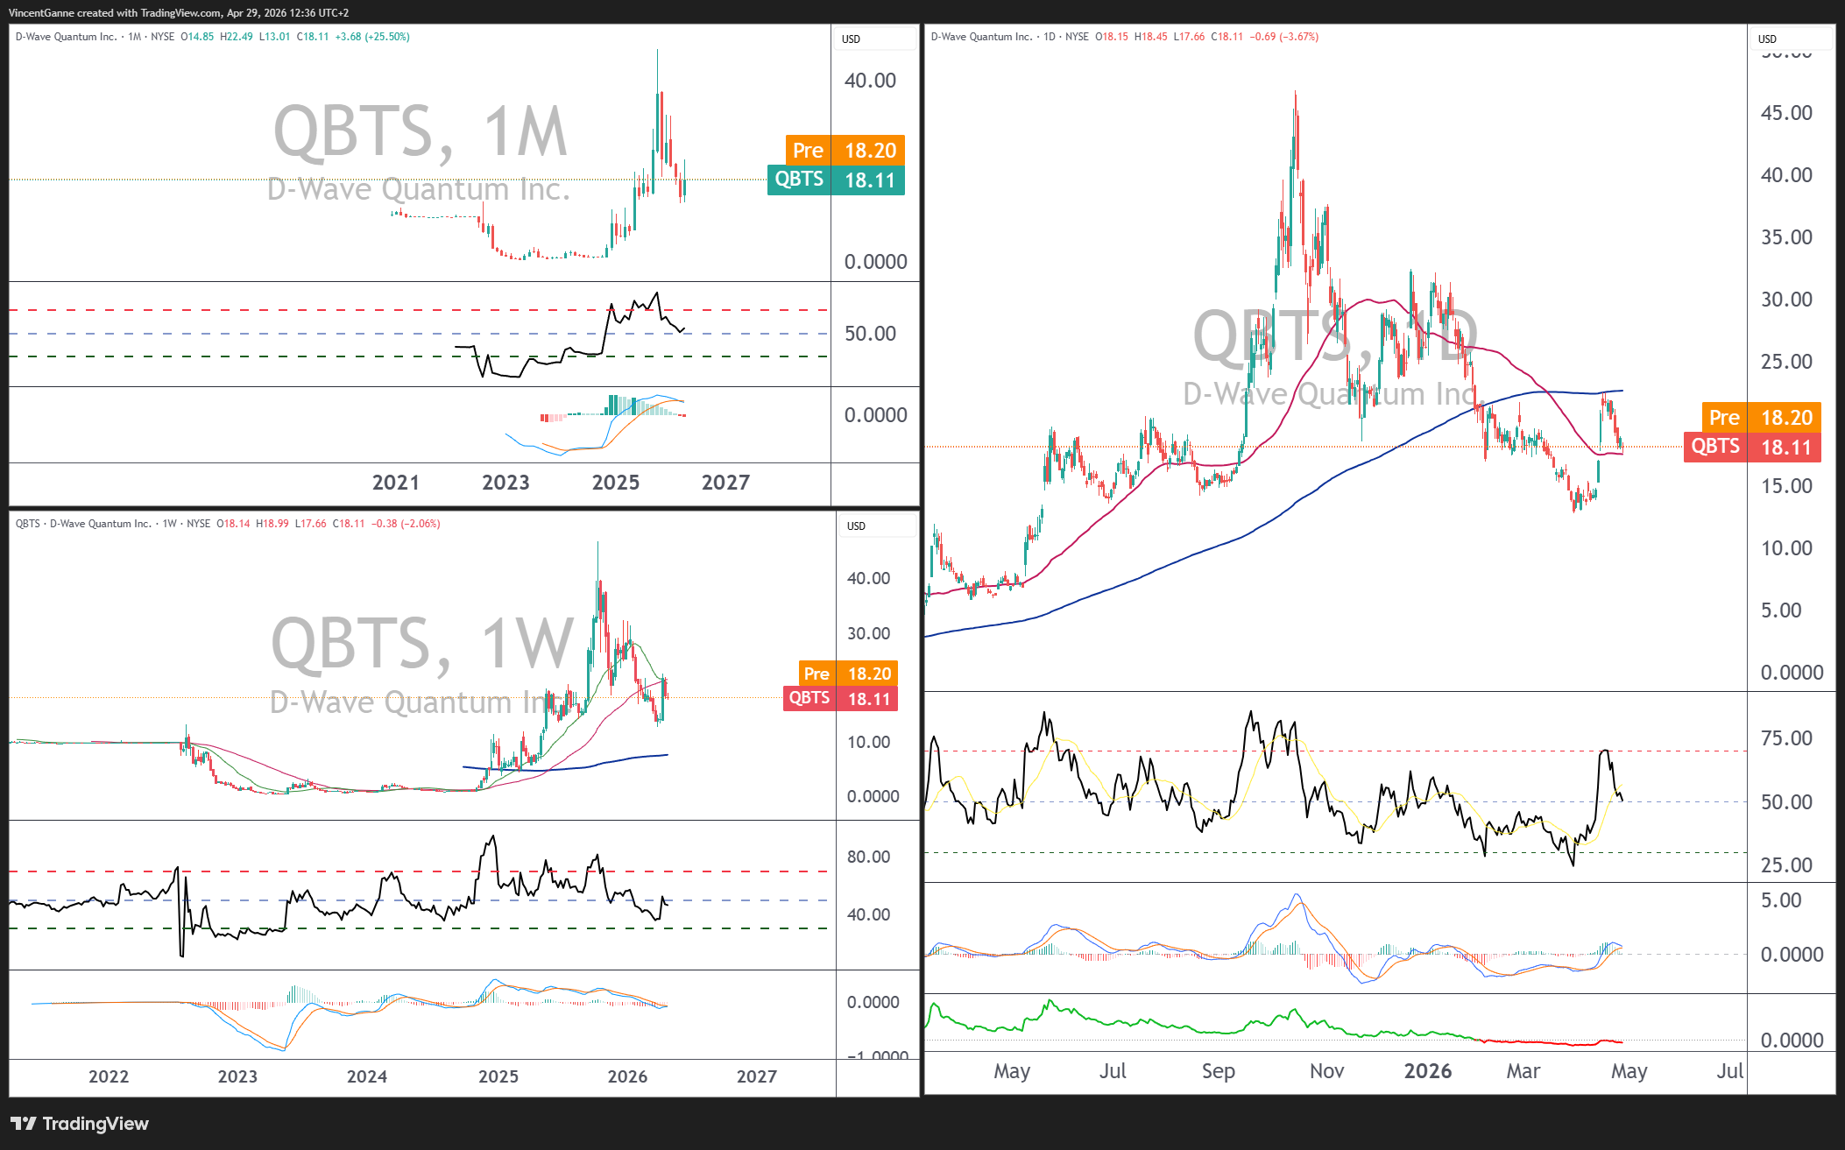The height and width of the screenshot is (1150, 1845).
Task: Click the 'O14.85' open value in monthly legend
Action: click(x=197, y=37)
